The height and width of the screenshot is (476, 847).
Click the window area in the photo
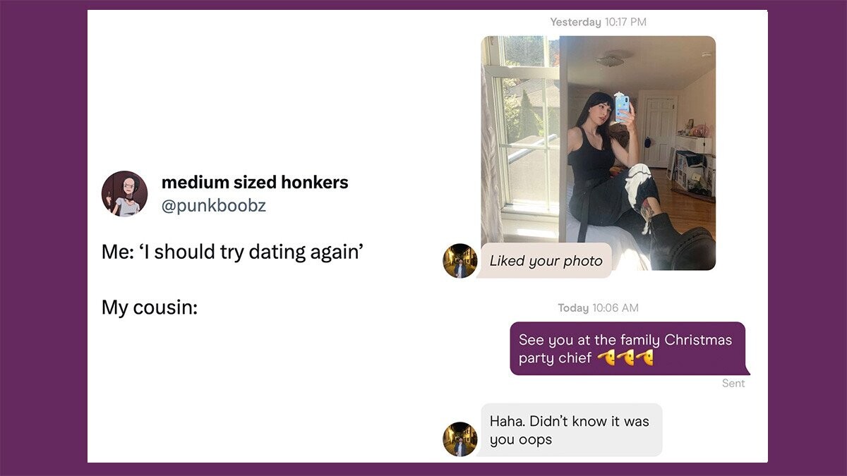point(528,134)
